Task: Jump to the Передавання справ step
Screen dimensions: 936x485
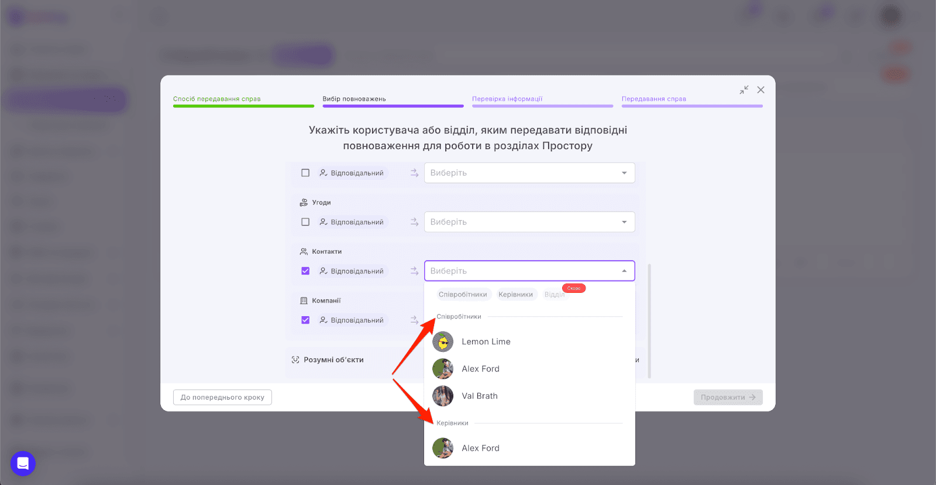Action: tap(692, 101)
